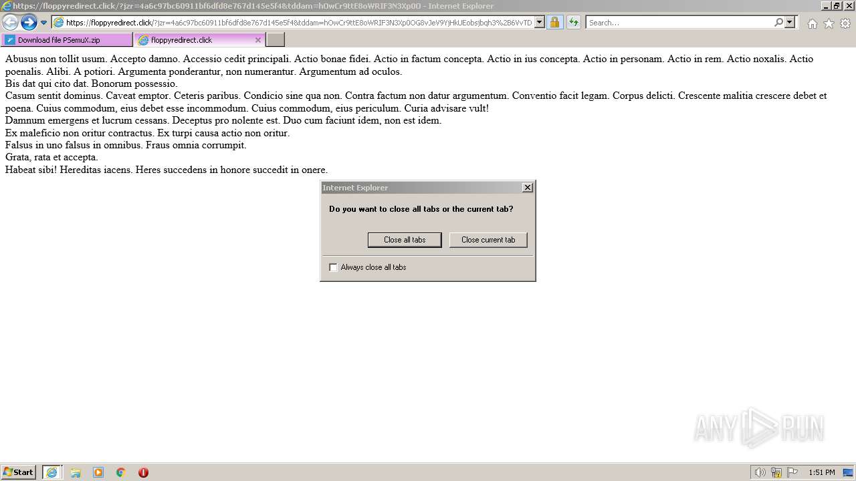
Task: Restore down the Internet Explorer window
Action: (x=837, y=5)
